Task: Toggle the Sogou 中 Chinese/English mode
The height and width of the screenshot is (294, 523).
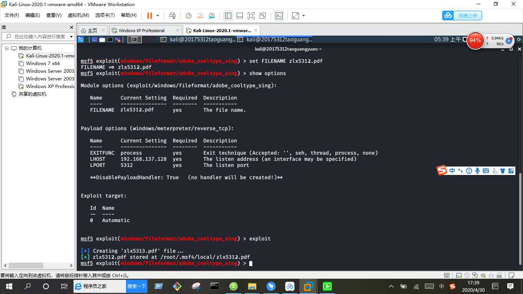Action: tap(452, 171)
